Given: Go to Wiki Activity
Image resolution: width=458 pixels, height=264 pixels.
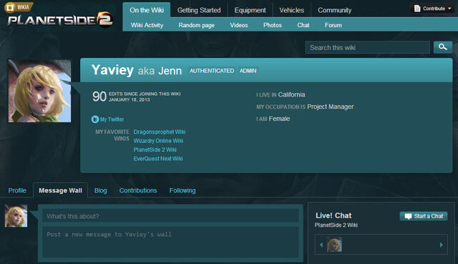Looking at the screenshot, I should 147,25.
